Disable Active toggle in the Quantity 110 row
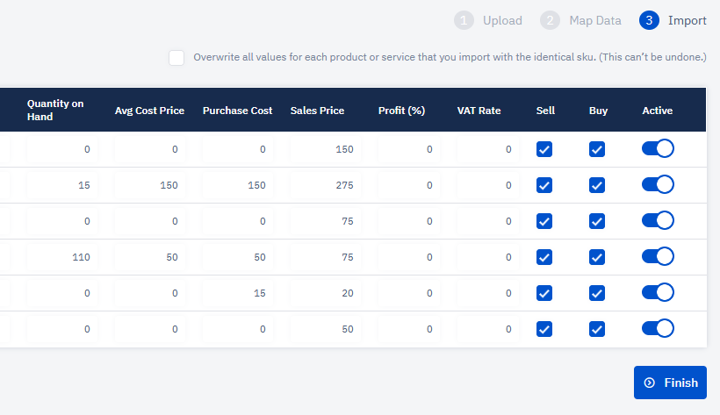This screenshot has width=720, height=415. (658, 256)
